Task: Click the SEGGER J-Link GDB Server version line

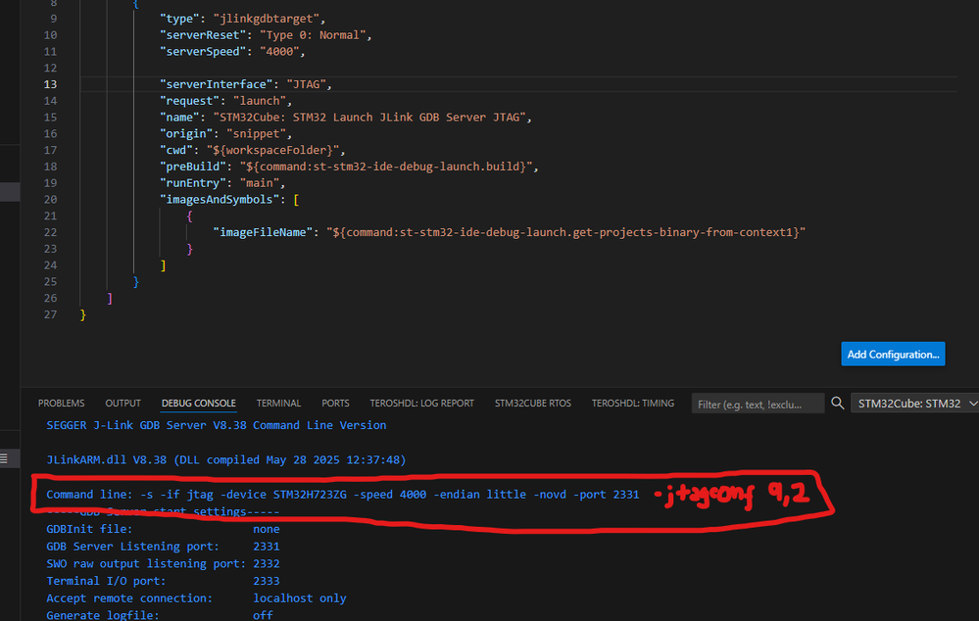Action: pyautogui.click(x=216, y=425)
